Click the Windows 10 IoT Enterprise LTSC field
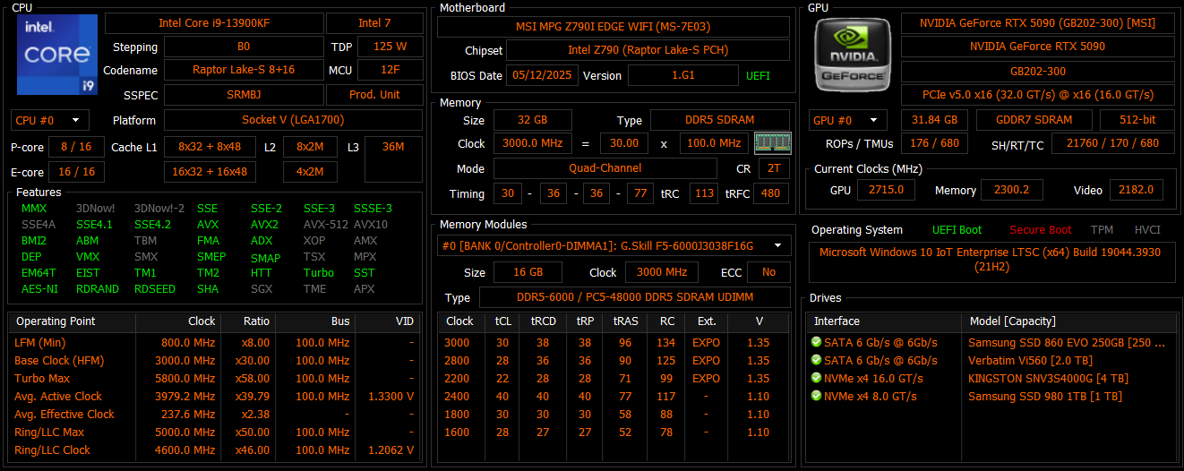The image size is (1184, 471). tap(991, 261)
